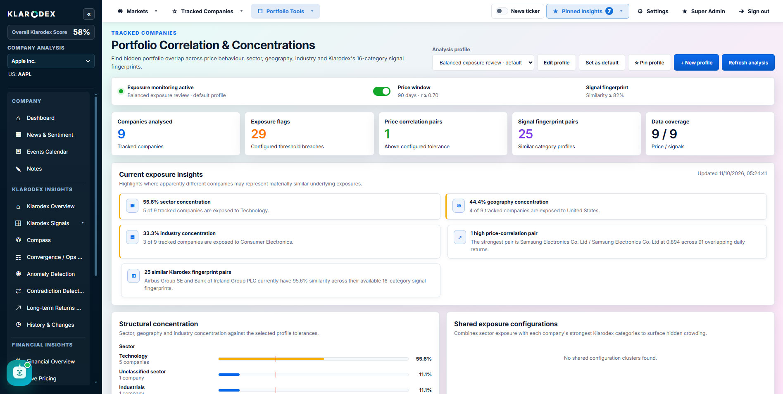Viewport: 783px width, 394px height.
Task: Click the price-correlation pair arrow icon
Action: coord(460,237)
